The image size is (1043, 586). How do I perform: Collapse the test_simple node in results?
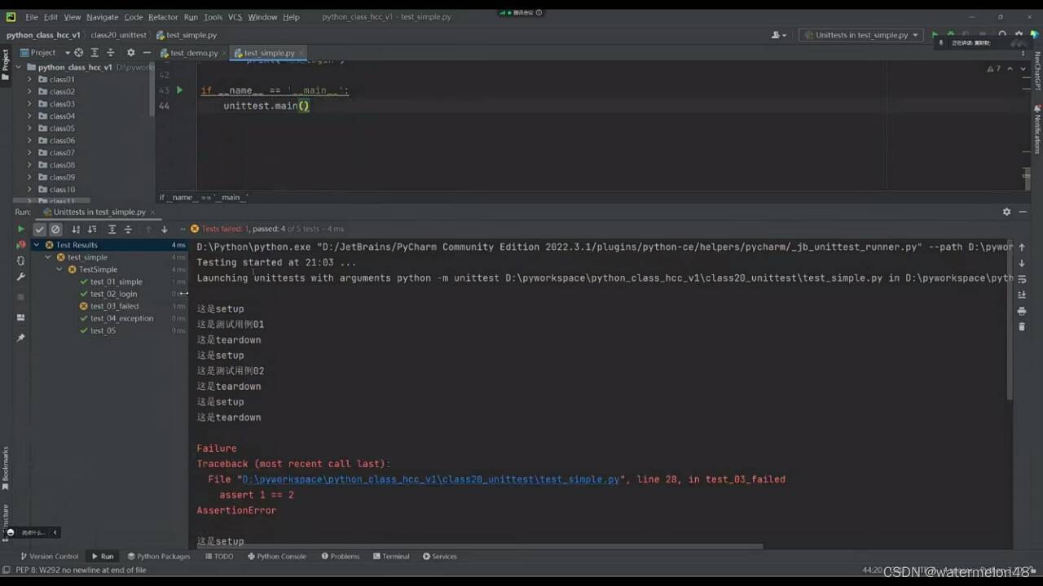[x=48, y=257]
